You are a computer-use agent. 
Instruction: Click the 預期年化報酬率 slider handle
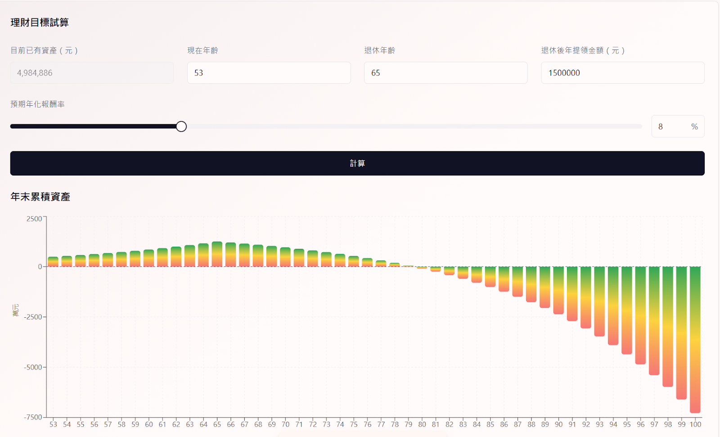(x=181, y=126)
